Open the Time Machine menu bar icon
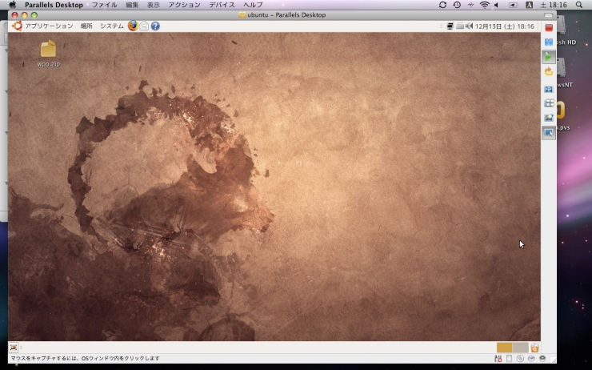Screen dimensions: 592x370 (x=457, y=5)
